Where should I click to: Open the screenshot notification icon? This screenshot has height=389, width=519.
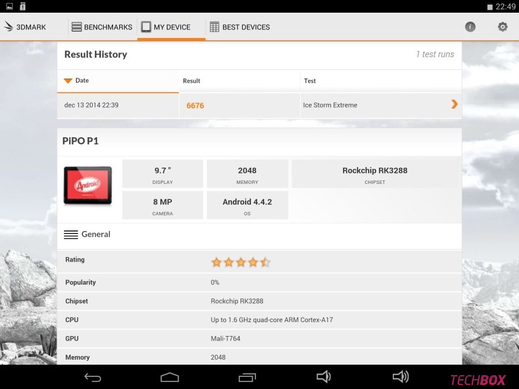click(10, 6)
